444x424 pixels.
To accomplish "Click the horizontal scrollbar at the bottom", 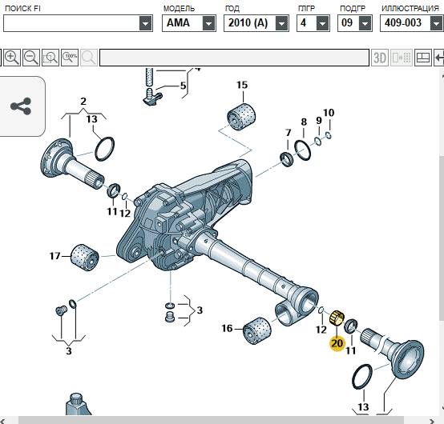I will pyautogui.click(x=211, y=420).
